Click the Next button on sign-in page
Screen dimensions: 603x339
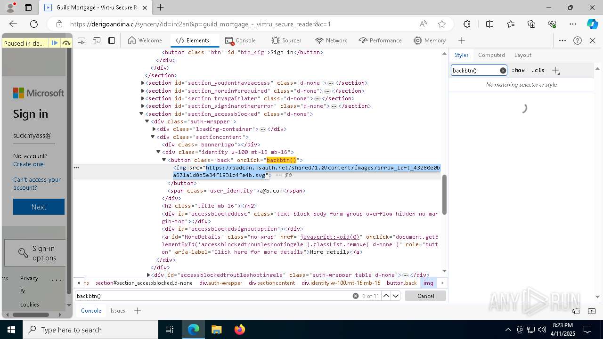[x=39, y=207]
